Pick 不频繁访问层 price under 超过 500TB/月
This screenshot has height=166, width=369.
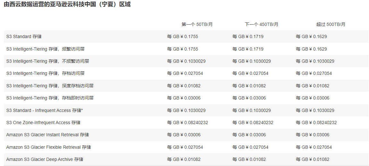[315, 61]
